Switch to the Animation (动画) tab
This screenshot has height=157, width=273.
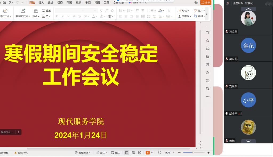[x=69, y=3]
